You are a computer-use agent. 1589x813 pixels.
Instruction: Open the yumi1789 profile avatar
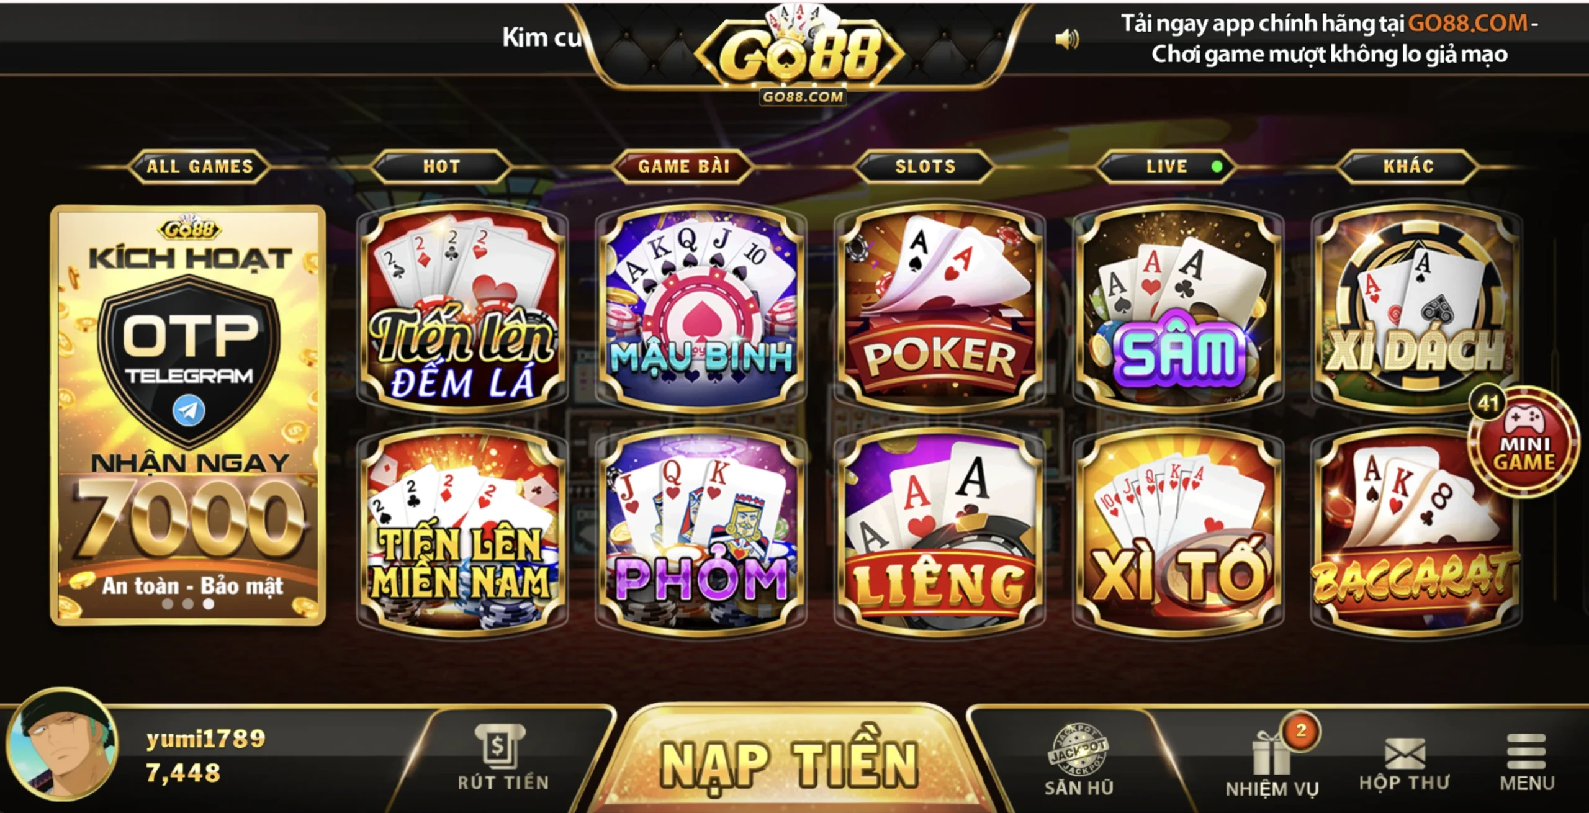click(x=62, y=743)
